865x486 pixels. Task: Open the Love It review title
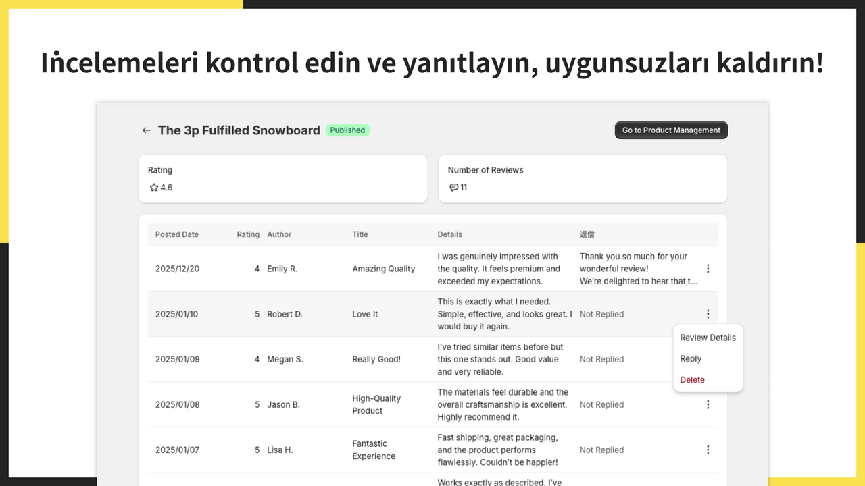(365, 314)
